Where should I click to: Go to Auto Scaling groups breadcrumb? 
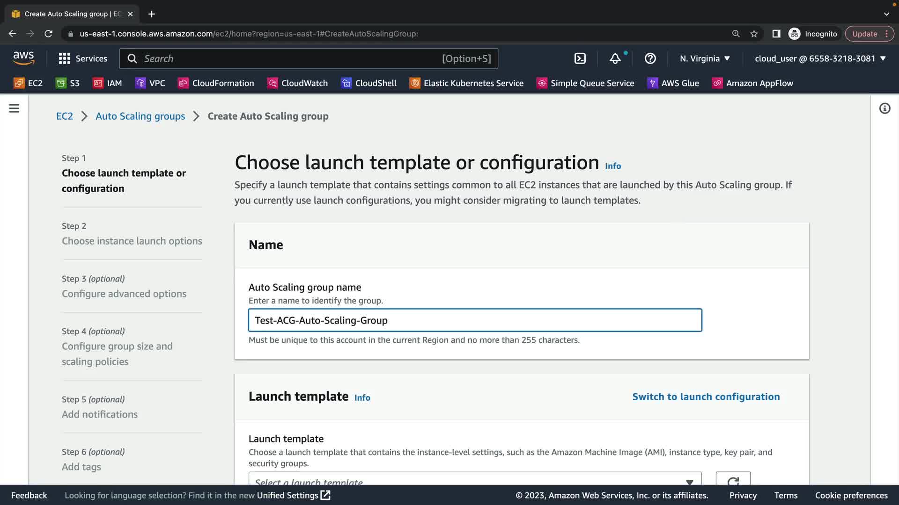pos(140,116)
